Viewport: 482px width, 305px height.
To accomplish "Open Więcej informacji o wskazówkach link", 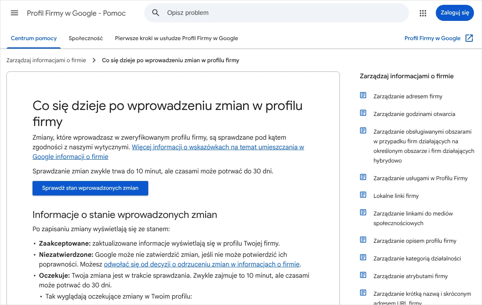I will click(x=168, y=152).
